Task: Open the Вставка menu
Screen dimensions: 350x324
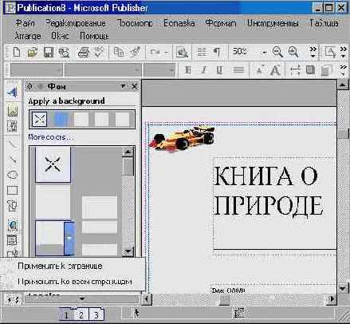Action: [179, 23]
